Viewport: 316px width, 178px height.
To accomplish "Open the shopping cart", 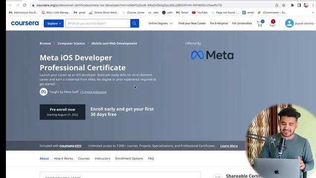I will [260, 23].
